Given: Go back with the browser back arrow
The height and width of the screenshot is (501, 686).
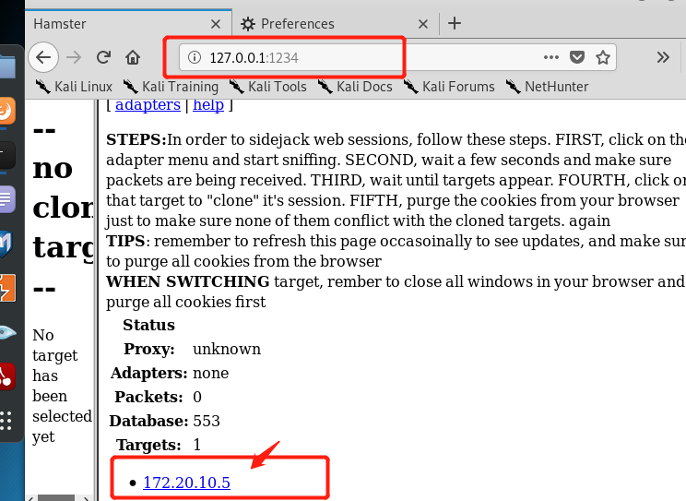Looking at the screenshot, I should [43, 57].
